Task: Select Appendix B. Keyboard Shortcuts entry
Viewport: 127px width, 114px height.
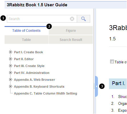Action: [x=39, y=87]
